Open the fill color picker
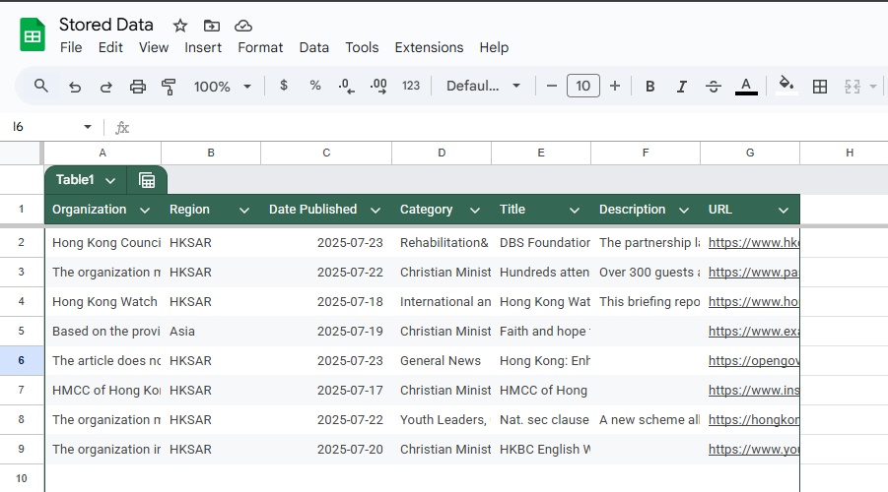 (786, 85)
